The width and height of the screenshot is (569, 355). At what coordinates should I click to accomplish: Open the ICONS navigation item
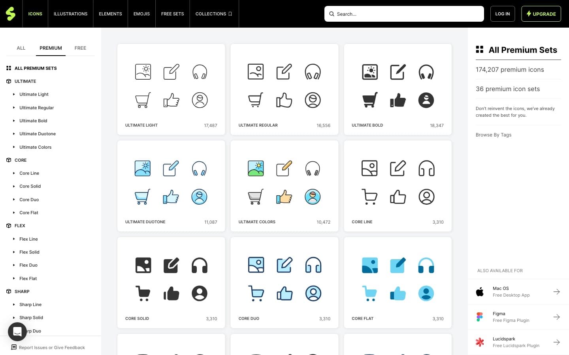point(35,14)
